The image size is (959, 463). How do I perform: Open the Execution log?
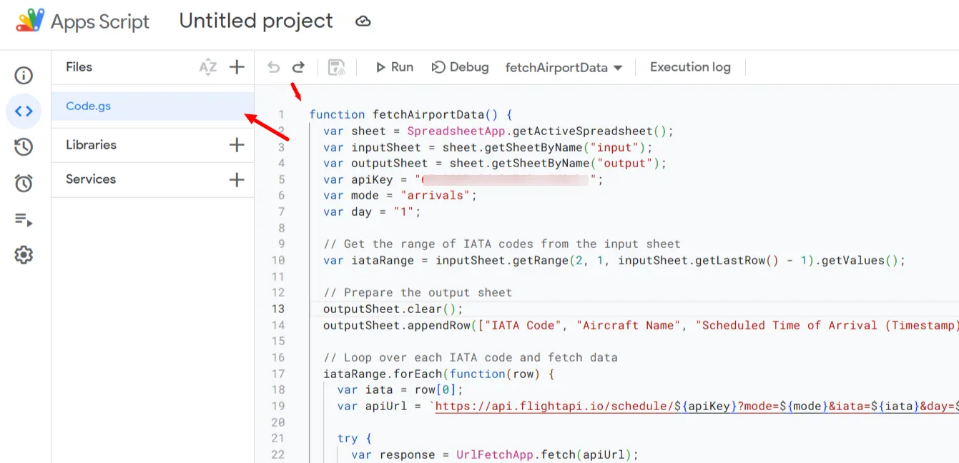click(690, 67)
